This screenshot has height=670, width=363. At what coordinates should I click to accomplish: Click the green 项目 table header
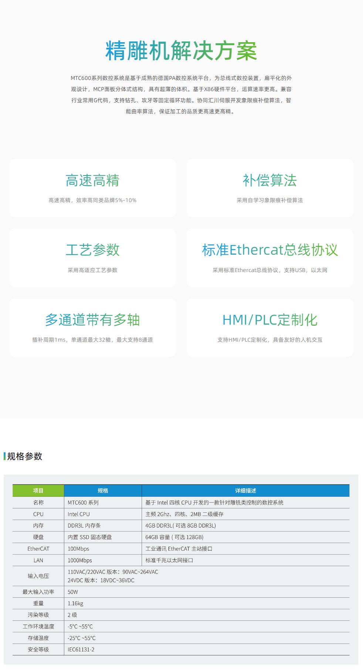(38, 490)
